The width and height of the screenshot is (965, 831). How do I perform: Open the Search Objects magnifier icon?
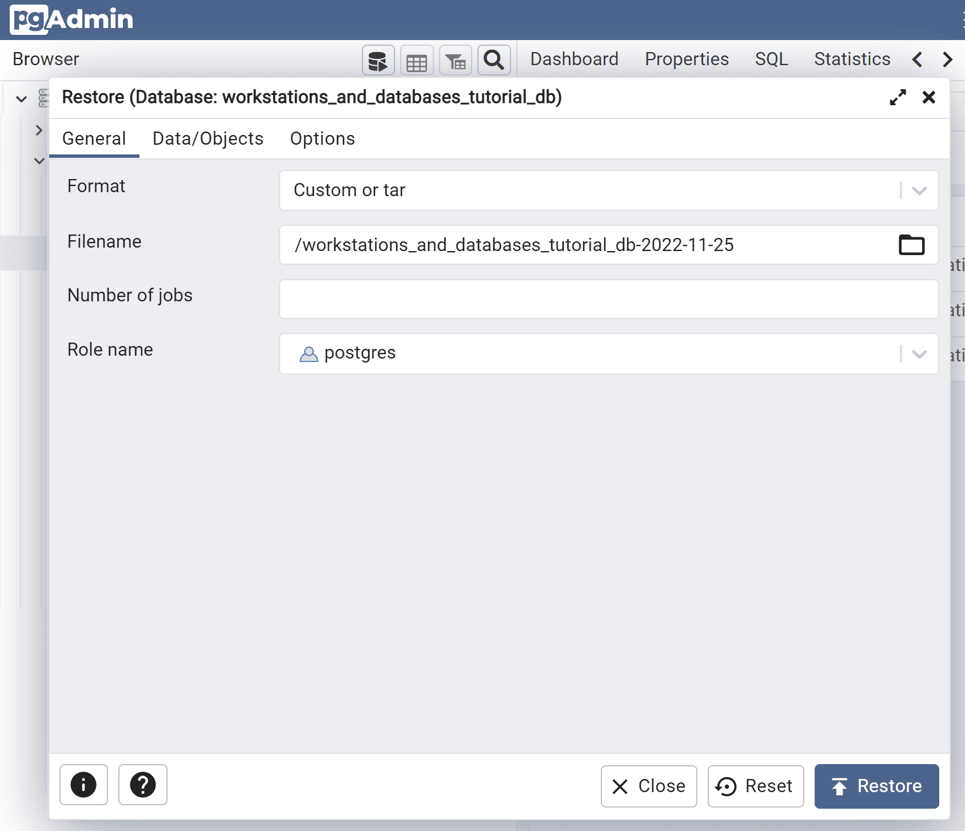coord(494,61)
